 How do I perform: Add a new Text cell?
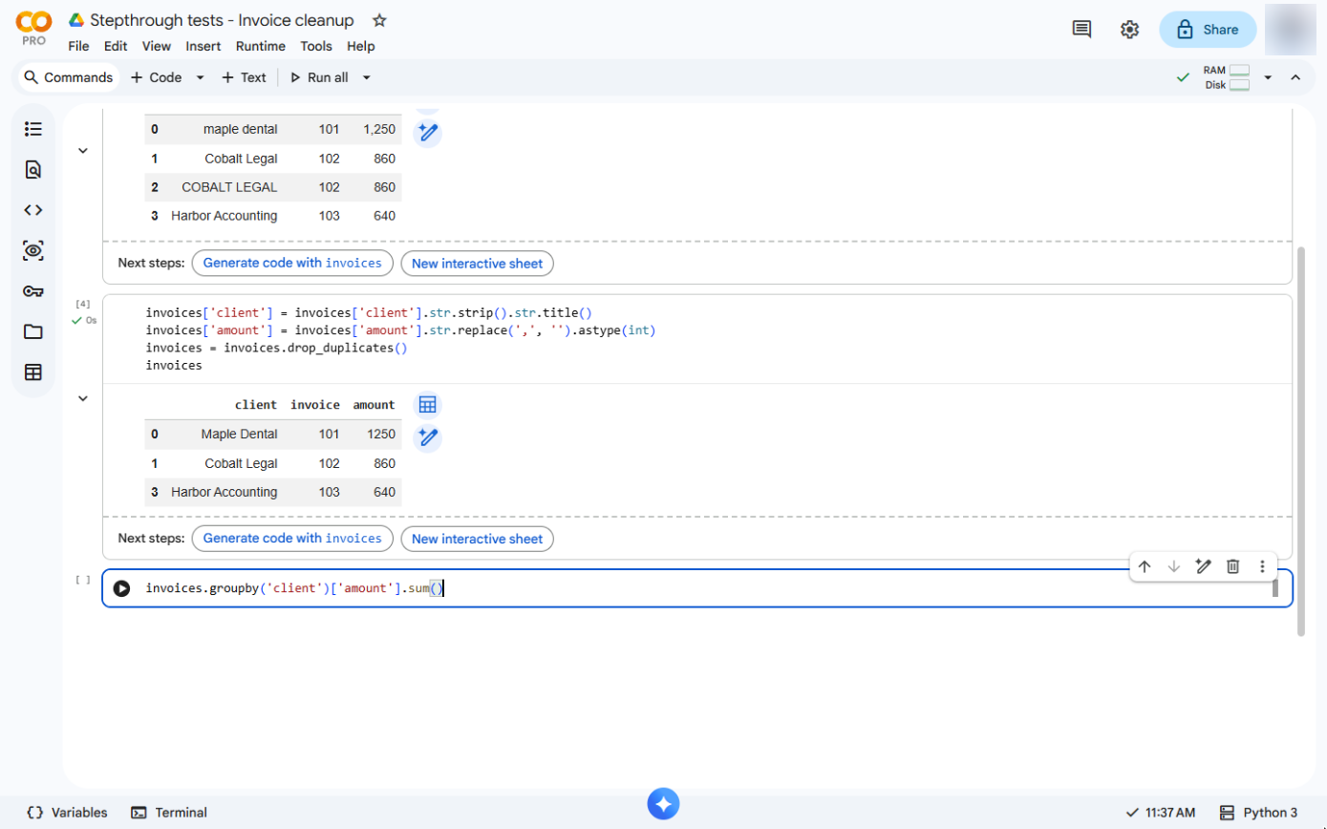pyautogui.click(x=244, y=77)
